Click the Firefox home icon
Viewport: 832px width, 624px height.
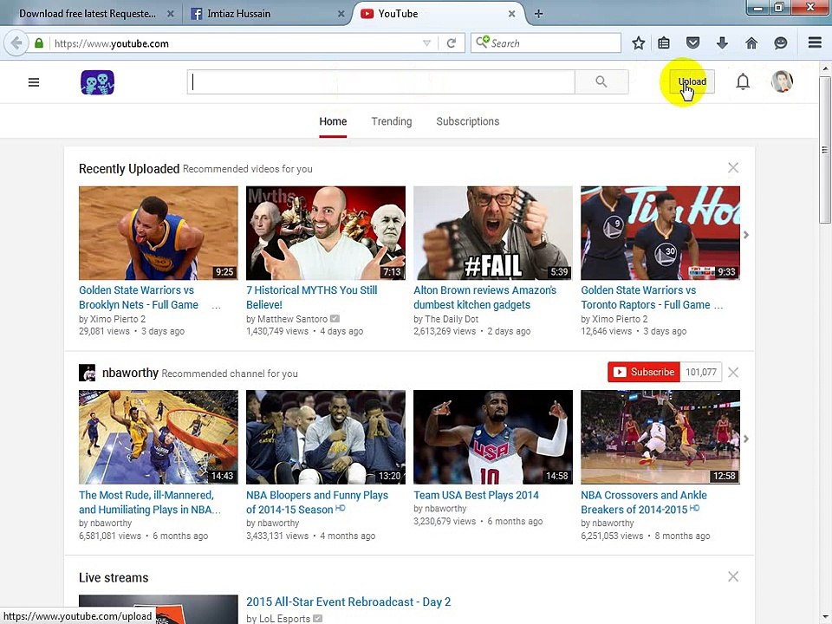pyautogui.click(x=751, y=43)
